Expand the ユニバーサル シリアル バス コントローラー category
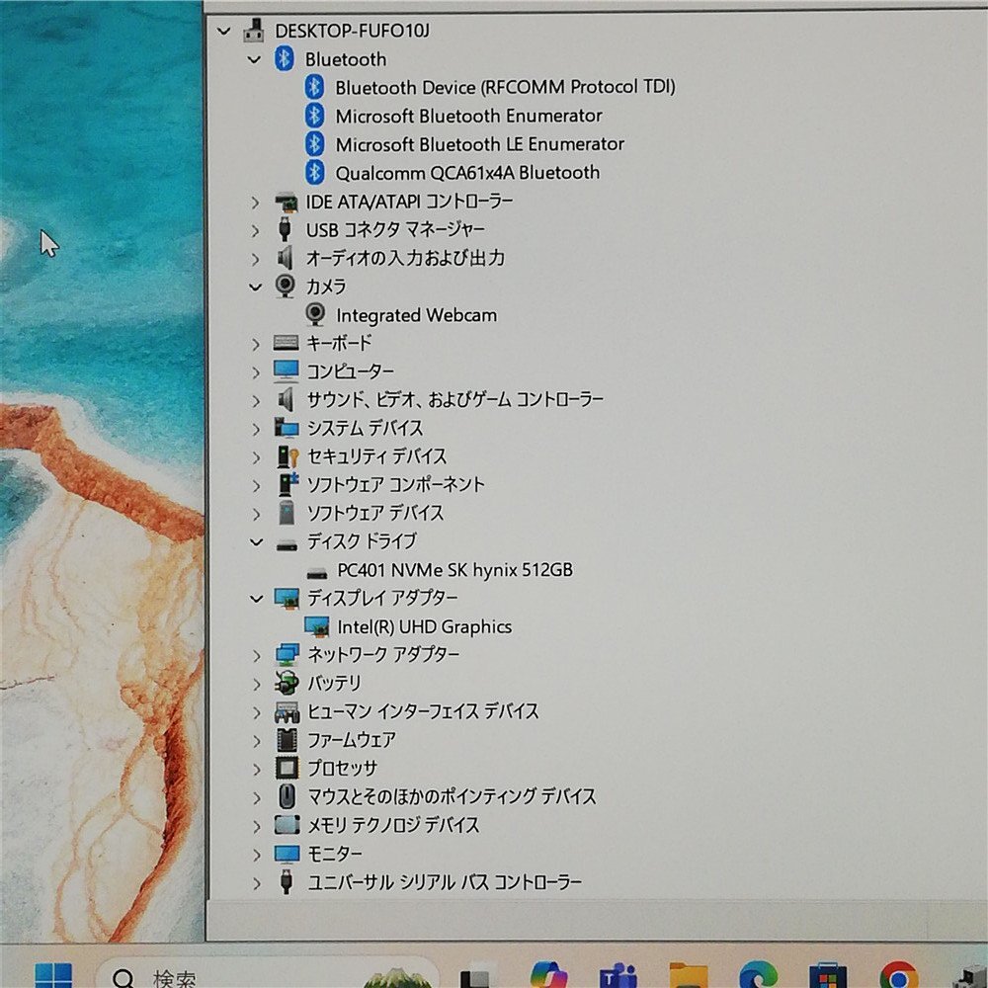This screenshot has height=988, width=988. pos(257,883)
